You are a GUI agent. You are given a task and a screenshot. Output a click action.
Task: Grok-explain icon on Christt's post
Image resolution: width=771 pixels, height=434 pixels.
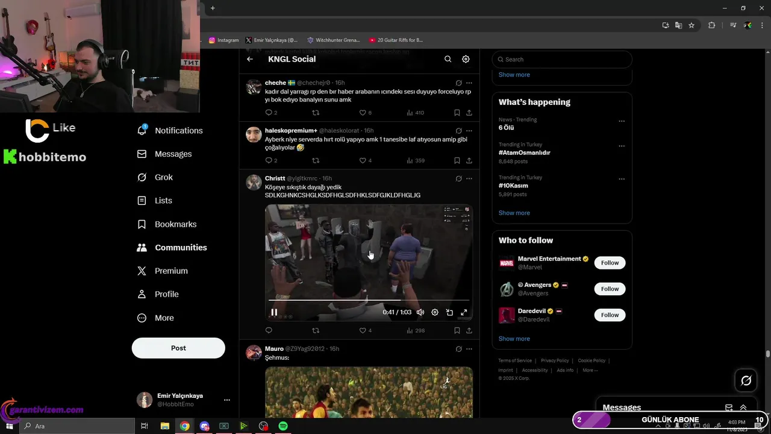tap(458, 178)
